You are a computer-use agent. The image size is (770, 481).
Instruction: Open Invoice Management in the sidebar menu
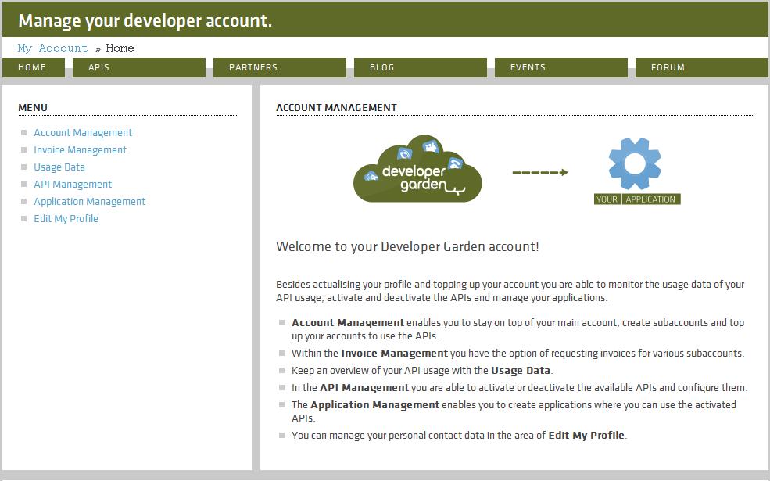click(x=80, y=150)
